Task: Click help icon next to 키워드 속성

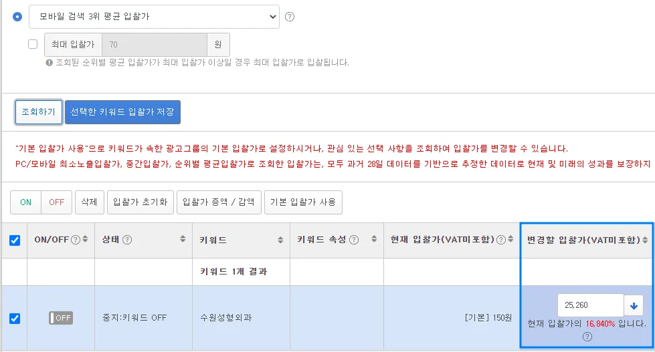Action: pos(354,240)
